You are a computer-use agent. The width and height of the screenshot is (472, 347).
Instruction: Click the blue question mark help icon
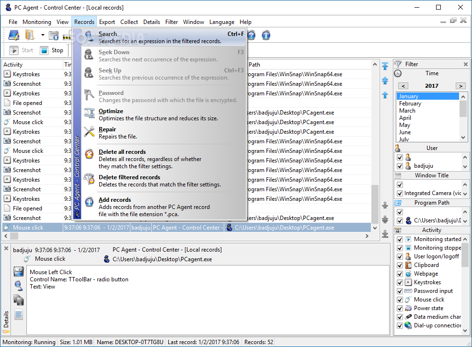(252, 35)
